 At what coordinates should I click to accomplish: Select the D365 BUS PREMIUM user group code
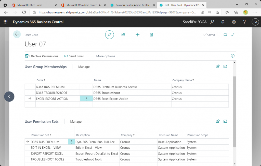58,87
